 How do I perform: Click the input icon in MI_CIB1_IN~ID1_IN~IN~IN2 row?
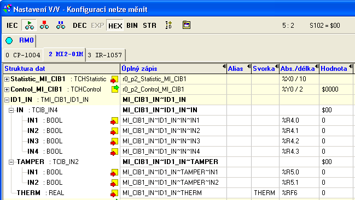tap(114, 131)
